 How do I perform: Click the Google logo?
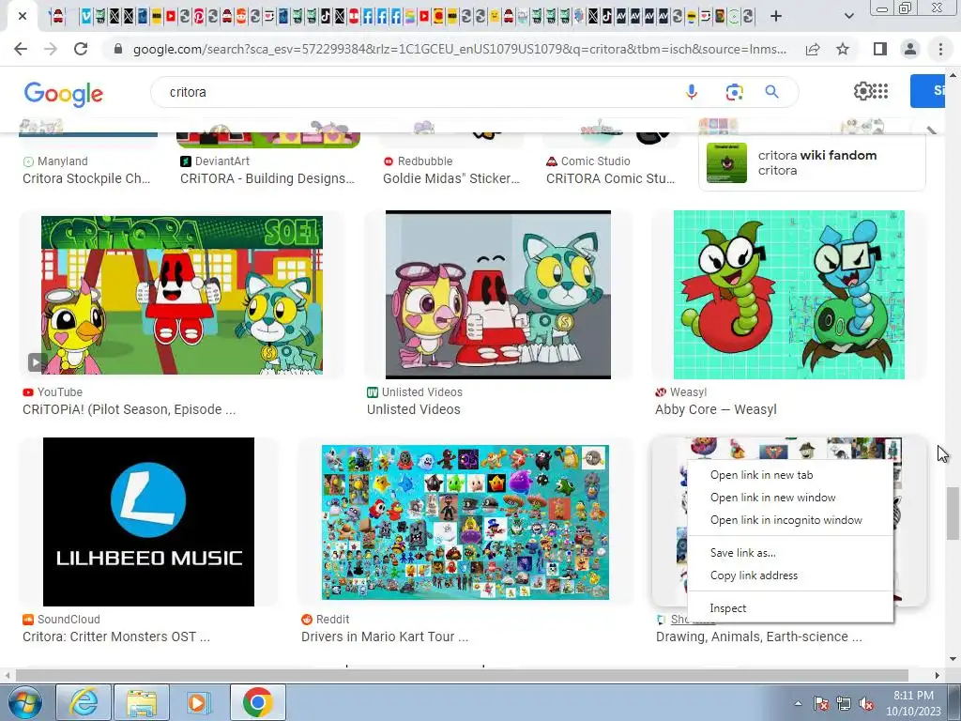(63, 94)
